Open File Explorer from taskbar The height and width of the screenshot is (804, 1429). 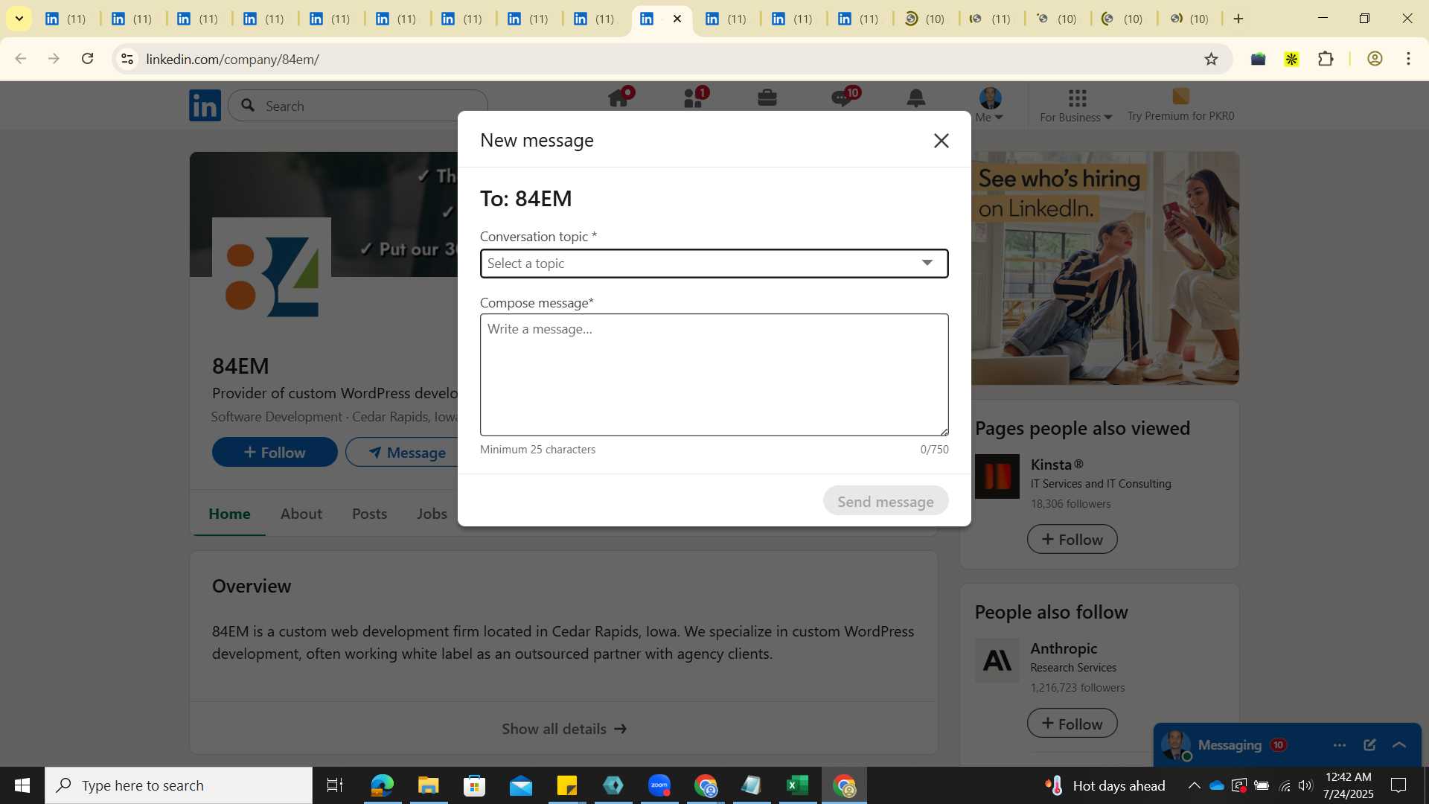(x=428, y=785)
